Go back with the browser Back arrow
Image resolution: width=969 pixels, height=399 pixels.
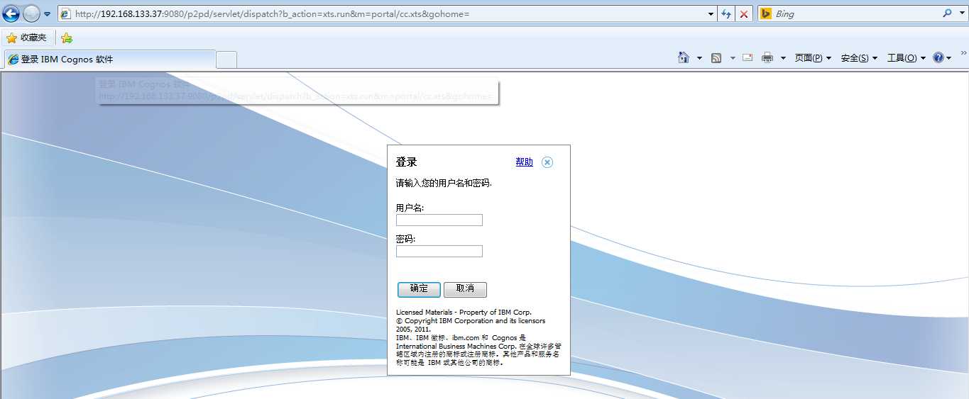click(x=11, y=13)
